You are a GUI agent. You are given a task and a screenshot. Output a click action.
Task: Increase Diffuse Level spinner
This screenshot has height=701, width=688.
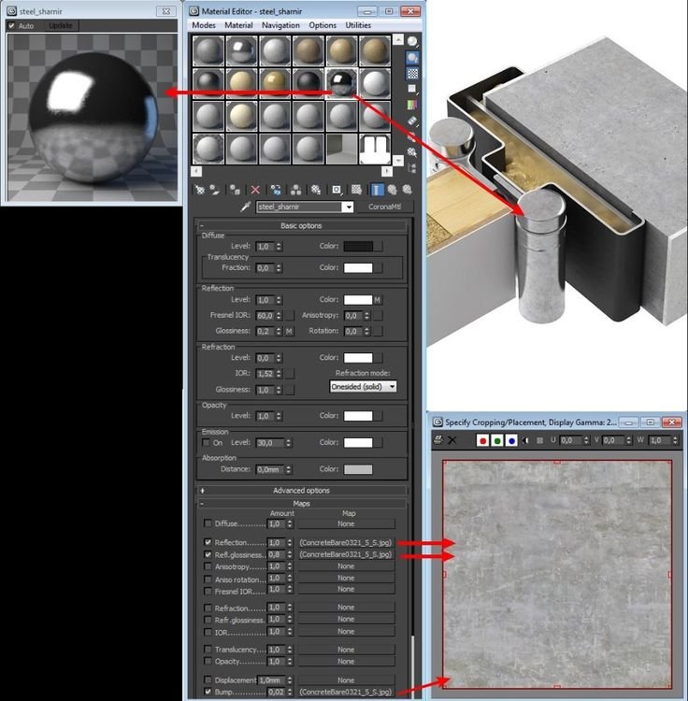pos(279,244)
